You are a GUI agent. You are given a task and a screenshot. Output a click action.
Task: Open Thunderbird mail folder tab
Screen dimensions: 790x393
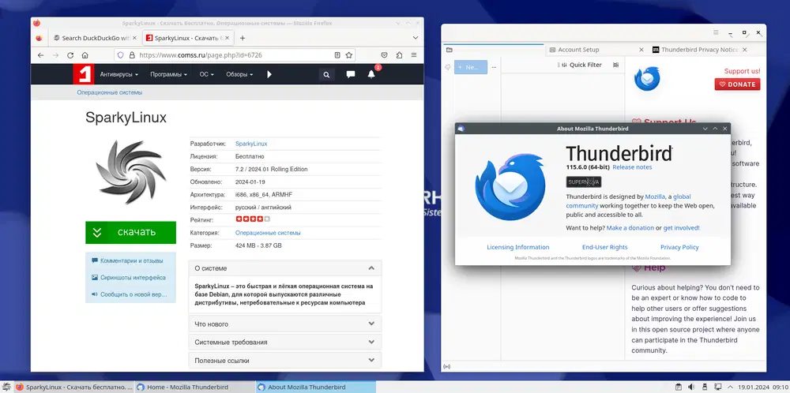(449, 50)
